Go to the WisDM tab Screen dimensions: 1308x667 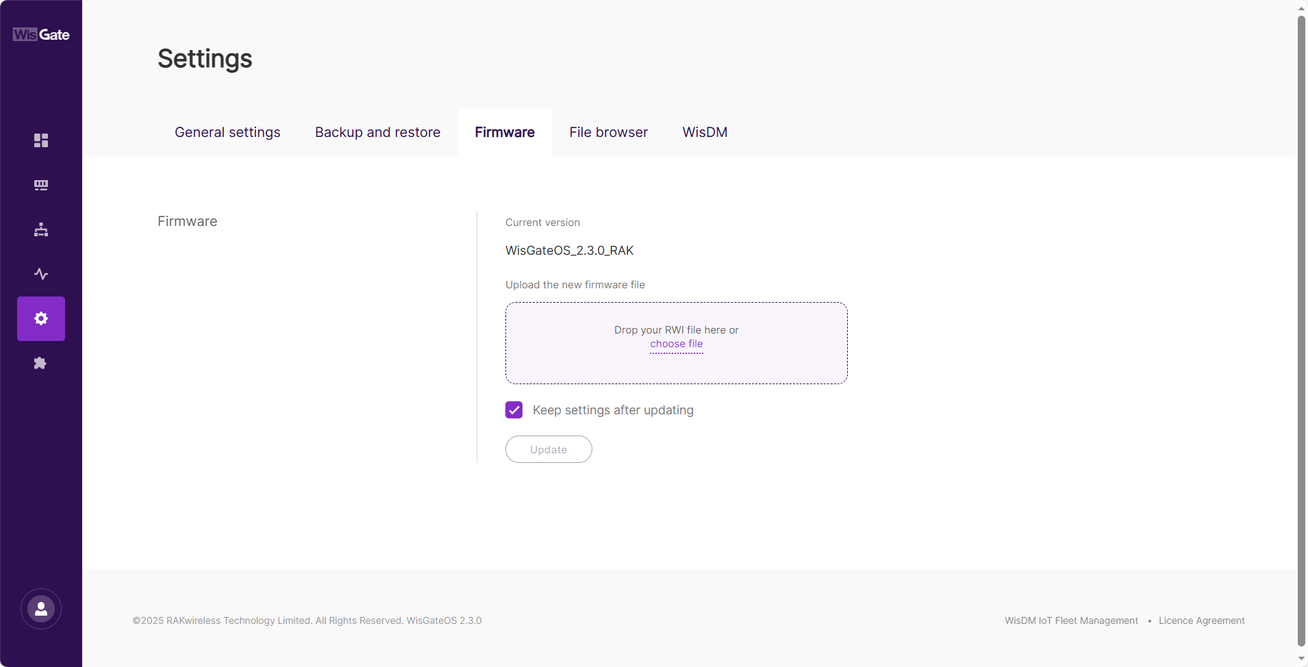pyautogui.click(x=705, y=132)
